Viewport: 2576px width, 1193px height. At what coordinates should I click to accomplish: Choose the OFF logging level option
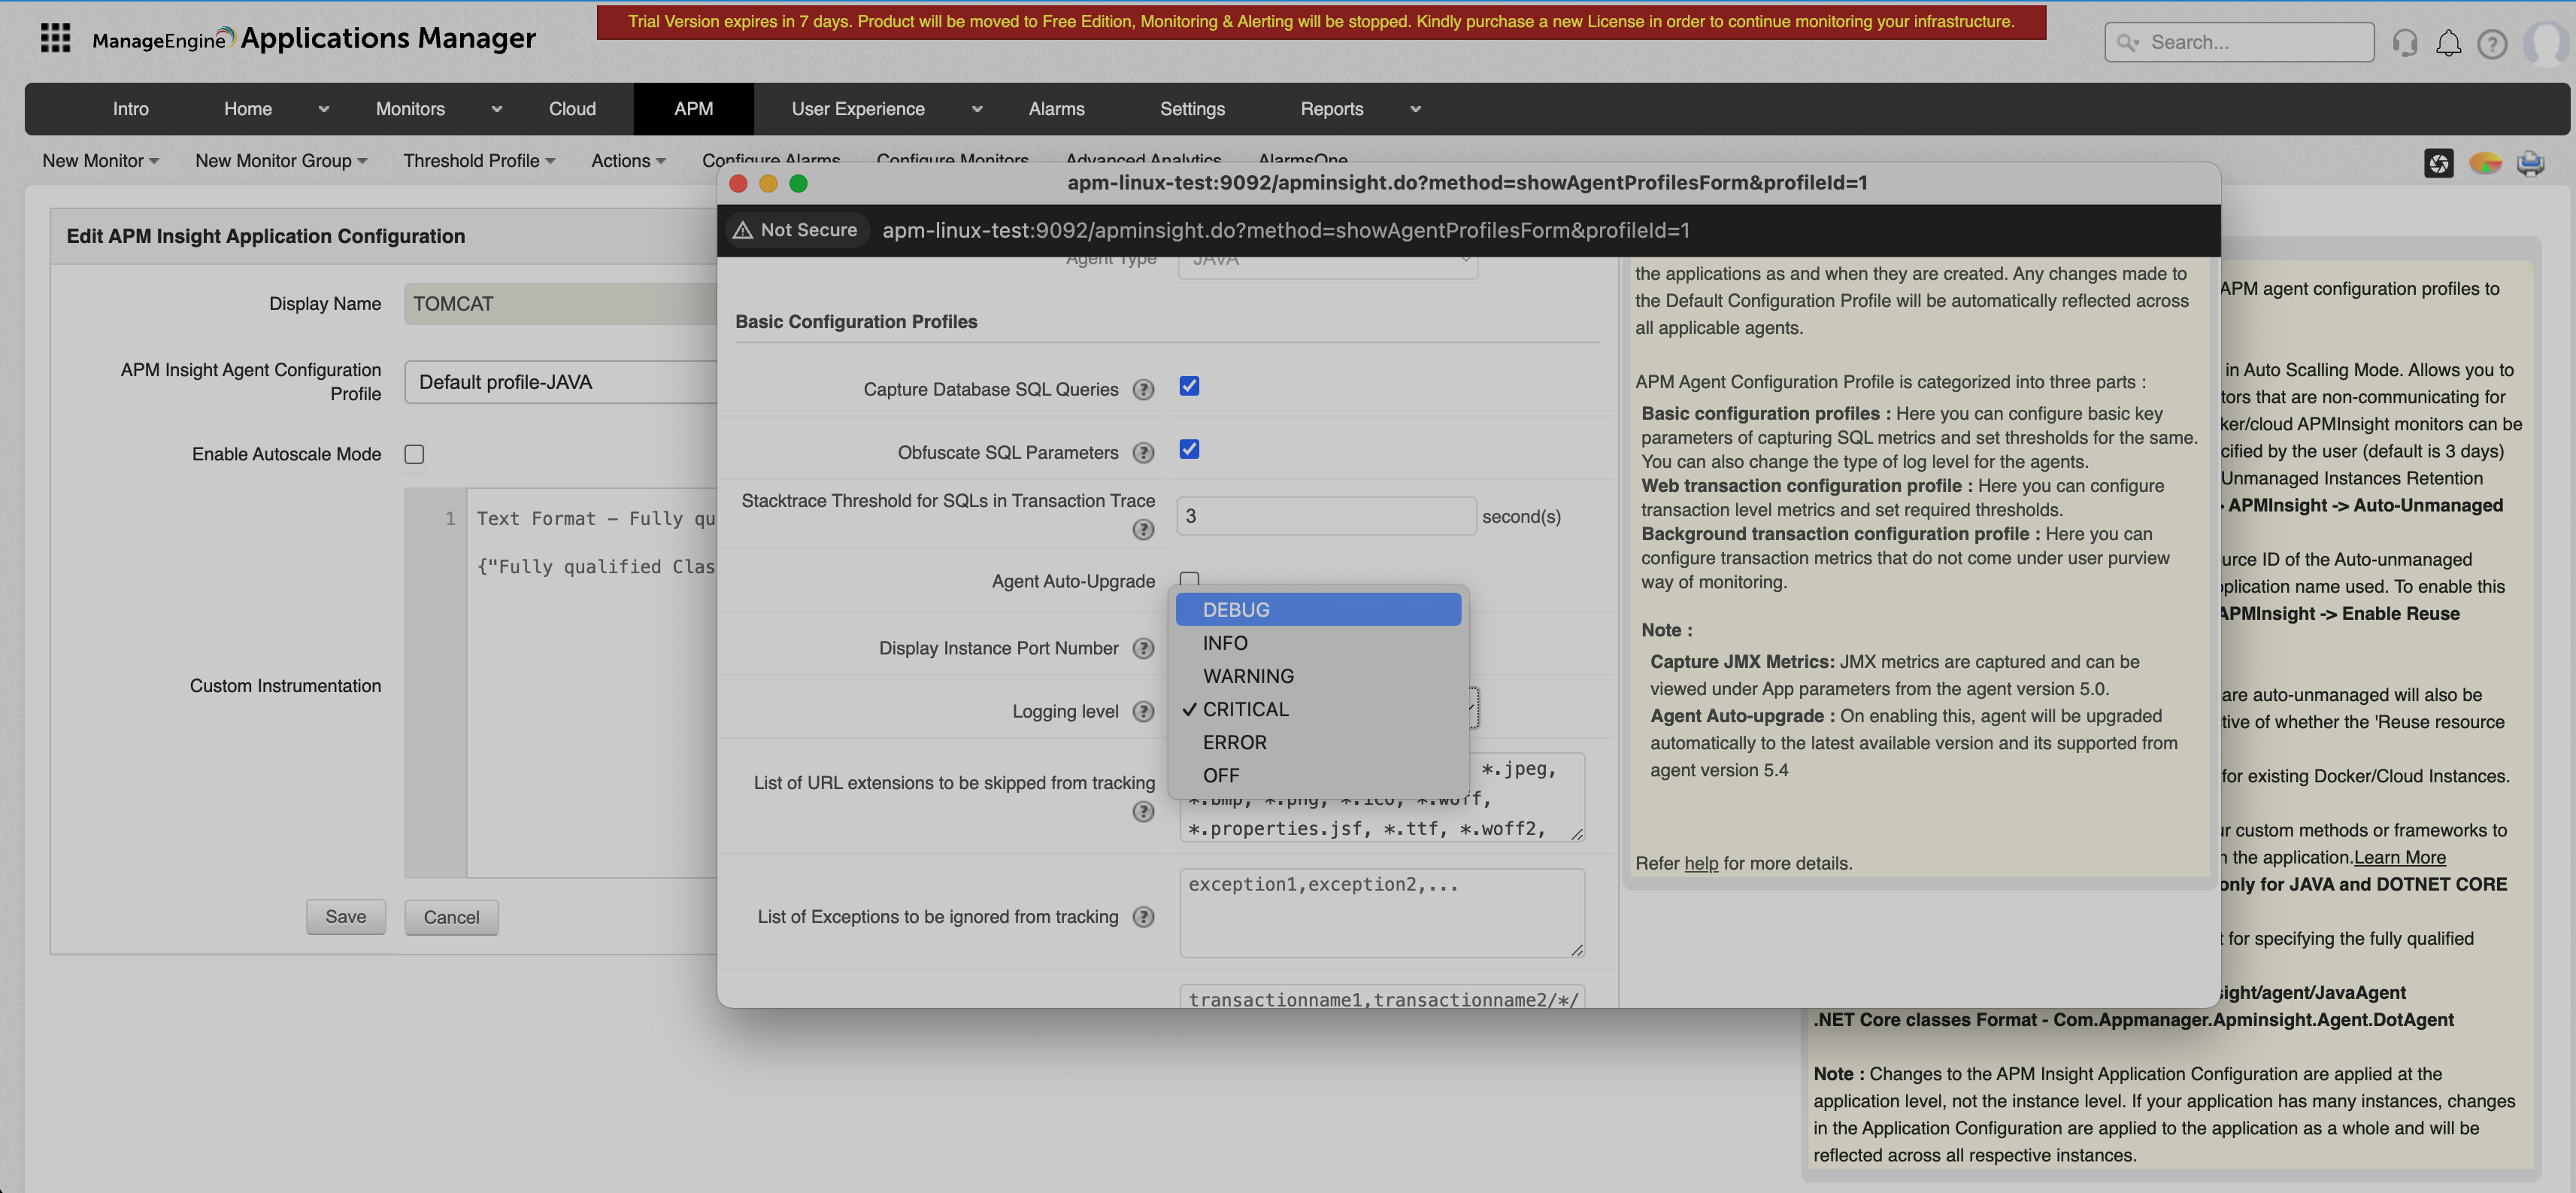point(1221,775)
